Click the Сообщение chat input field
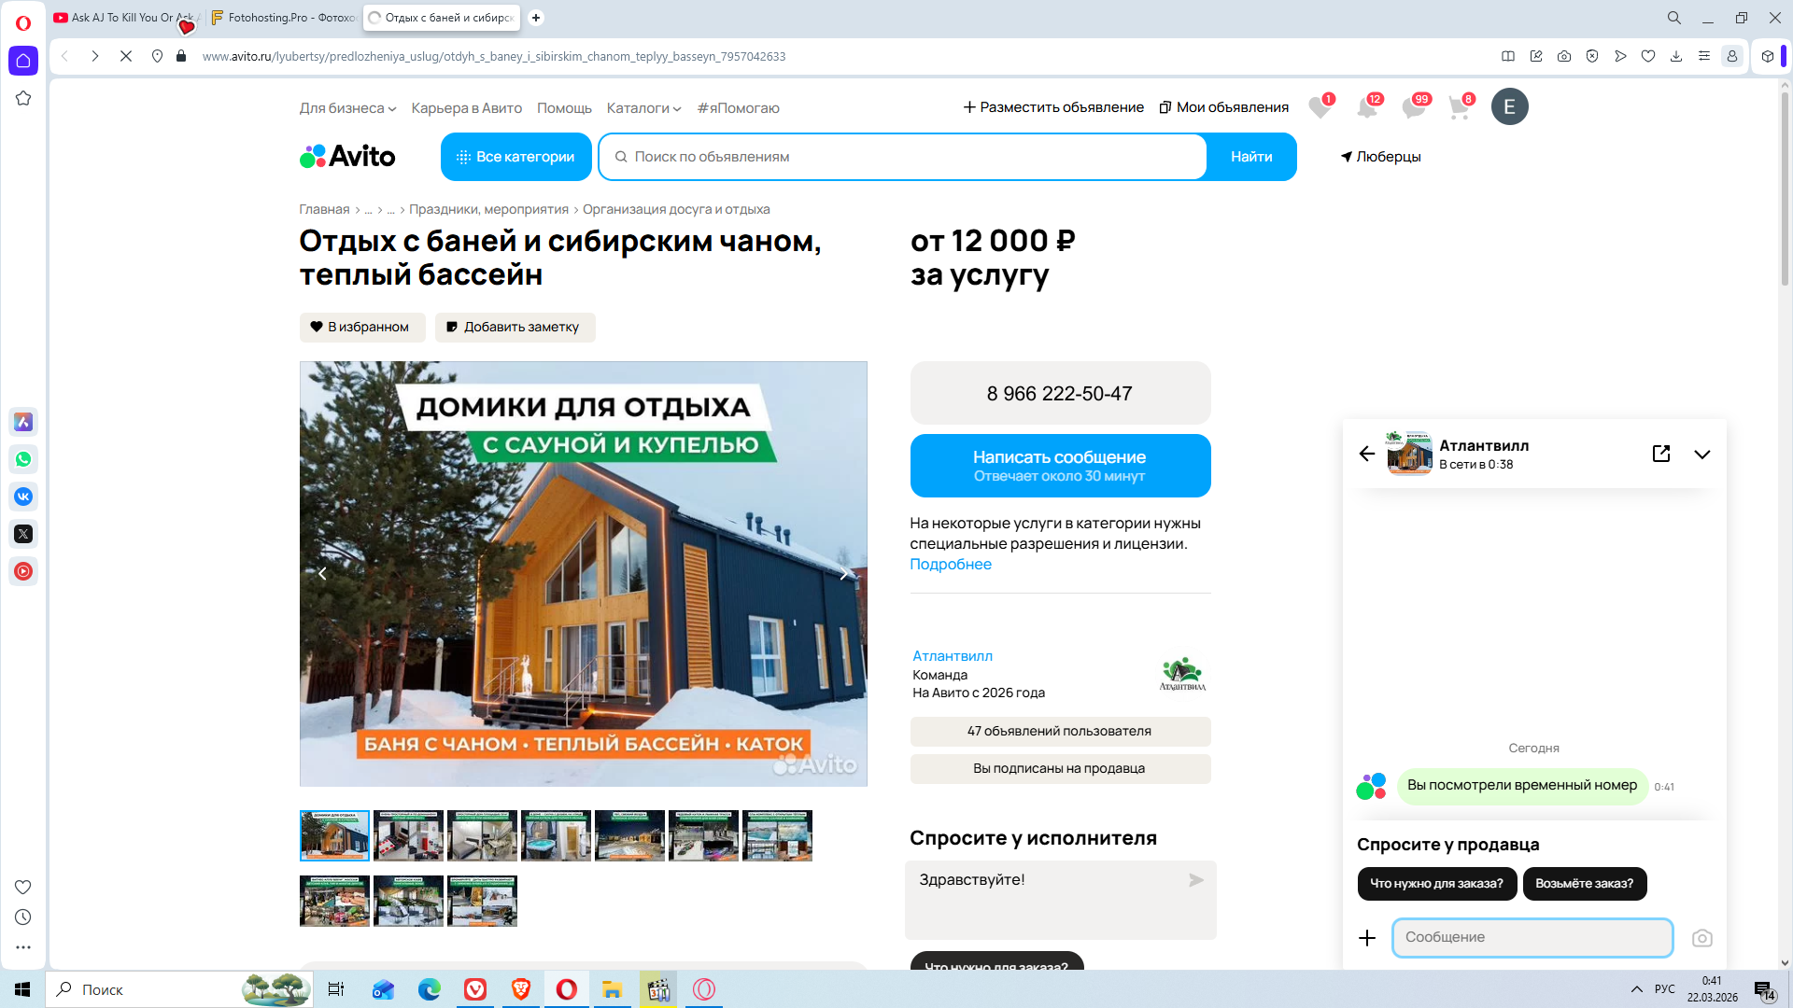Viewport: 1793px width, 1008px height. coord(1532,937)
